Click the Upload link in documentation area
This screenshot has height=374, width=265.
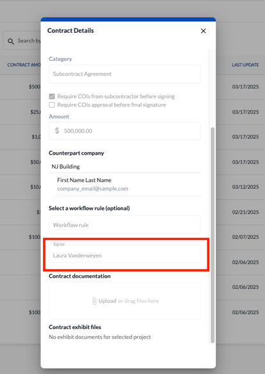108,301
